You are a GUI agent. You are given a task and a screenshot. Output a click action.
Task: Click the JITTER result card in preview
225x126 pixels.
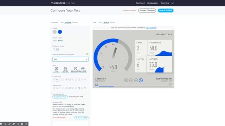click(141, 64)
